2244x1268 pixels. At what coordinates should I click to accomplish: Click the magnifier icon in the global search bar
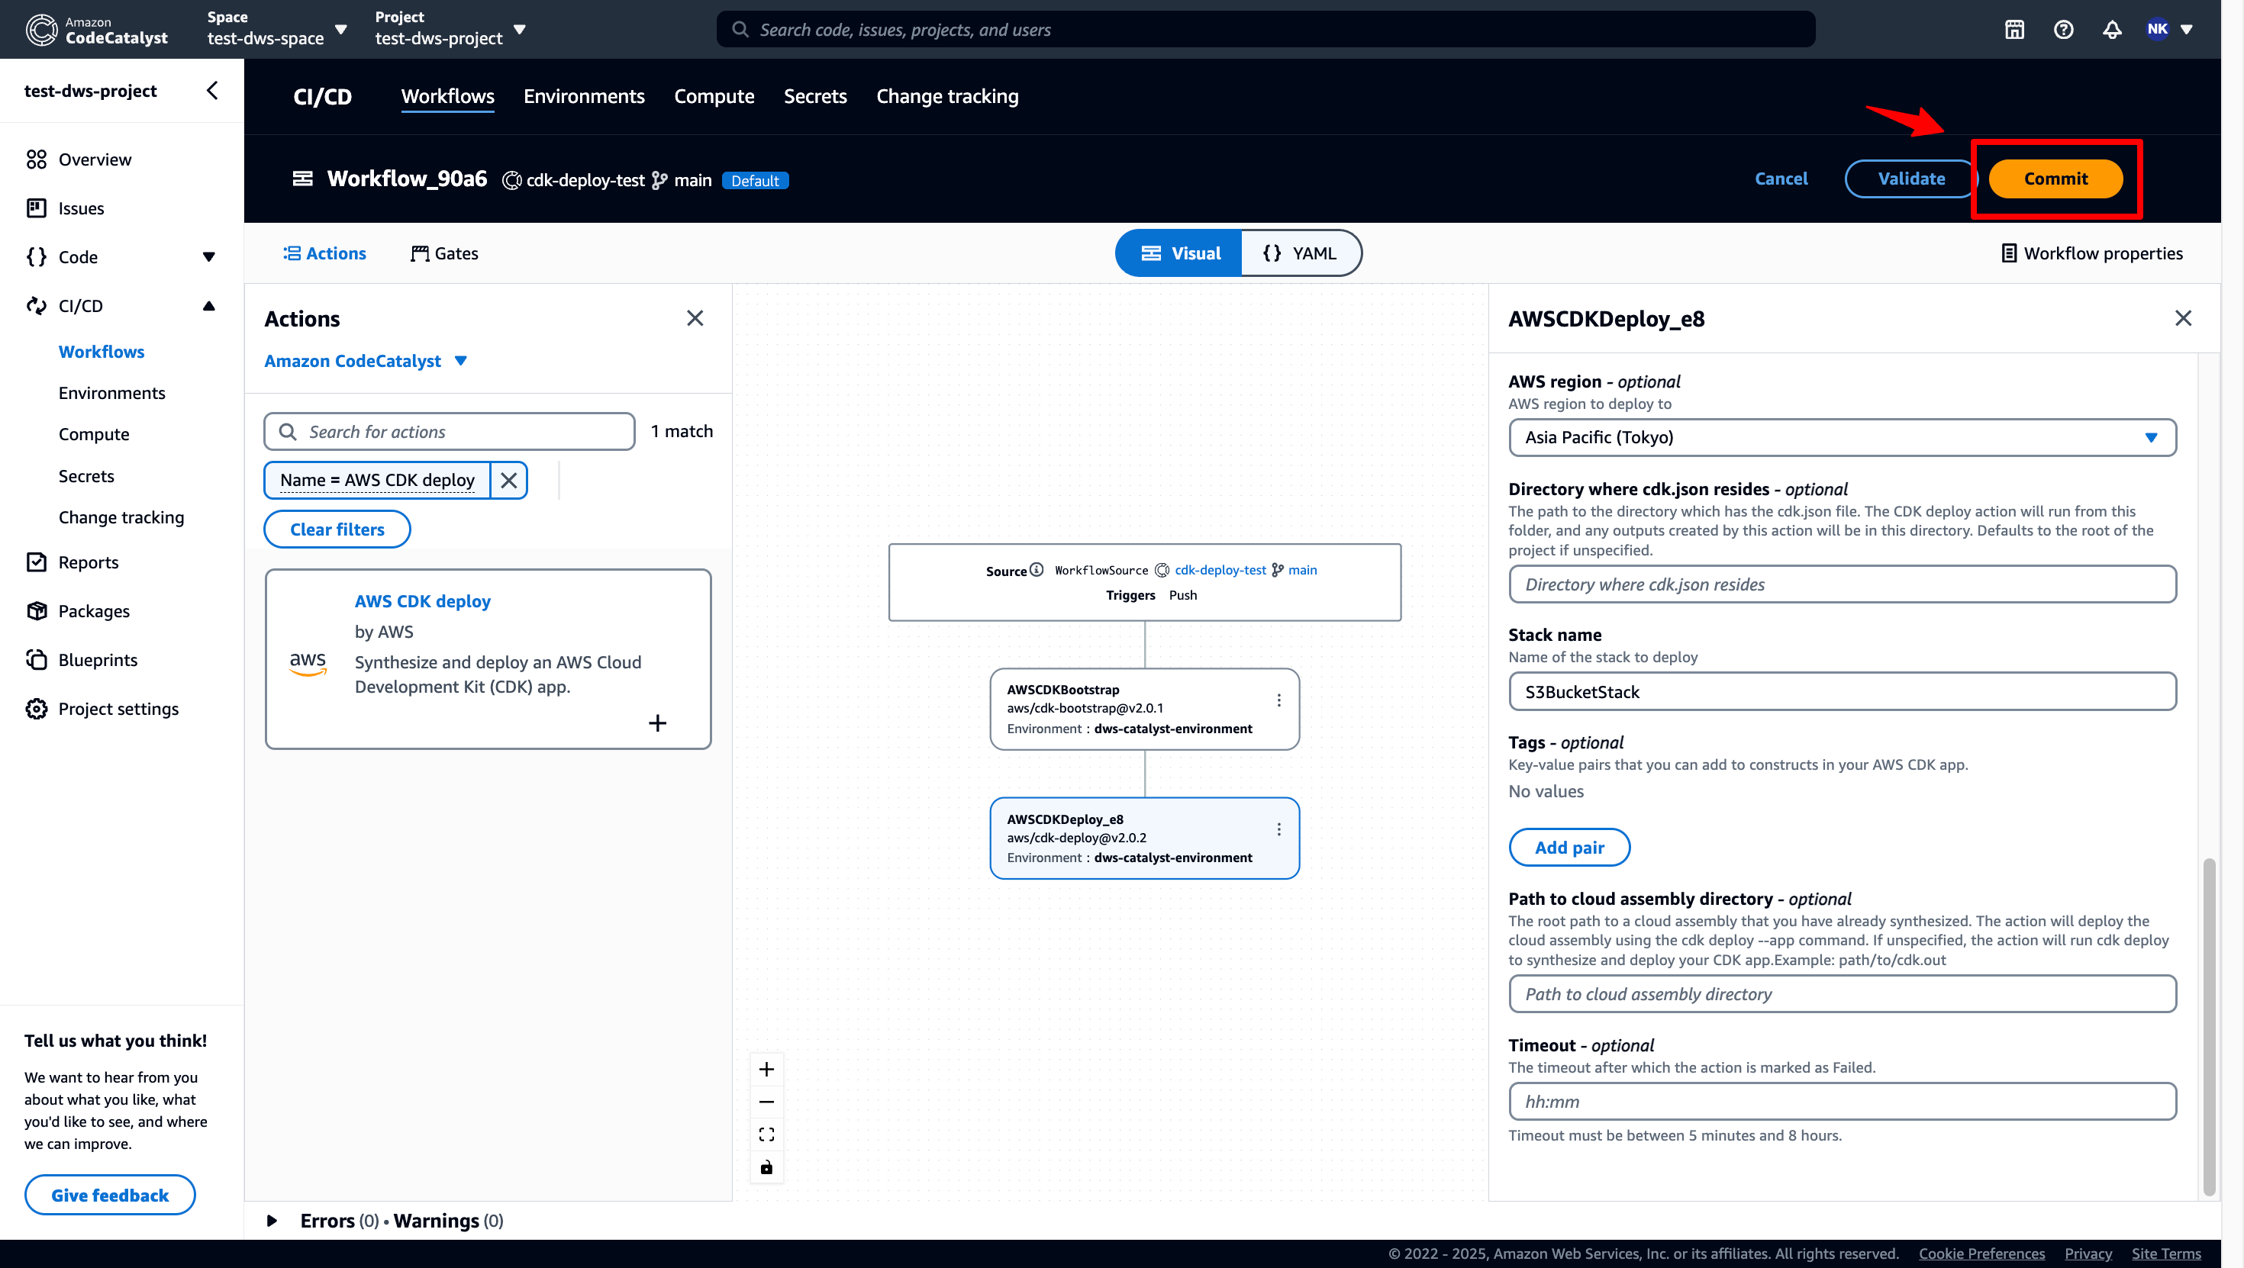(740, 30)
